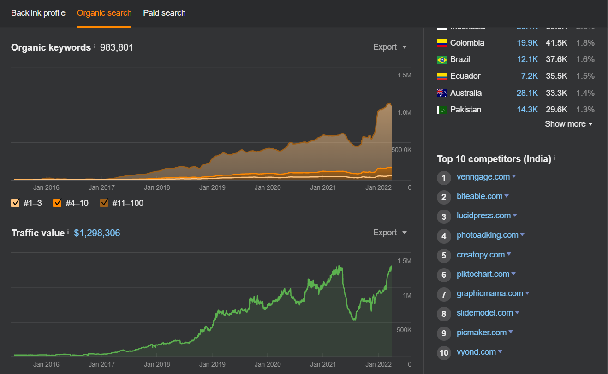Image resolution: width=608 pixels, height=374 pixels.
Task: Click the Organic keywords count 983,801
Action: (117, 47)
